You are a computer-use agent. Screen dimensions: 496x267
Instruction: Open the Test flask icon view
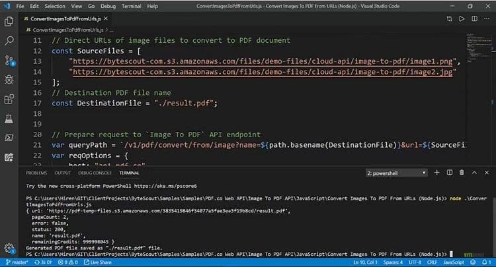(9, 119)
